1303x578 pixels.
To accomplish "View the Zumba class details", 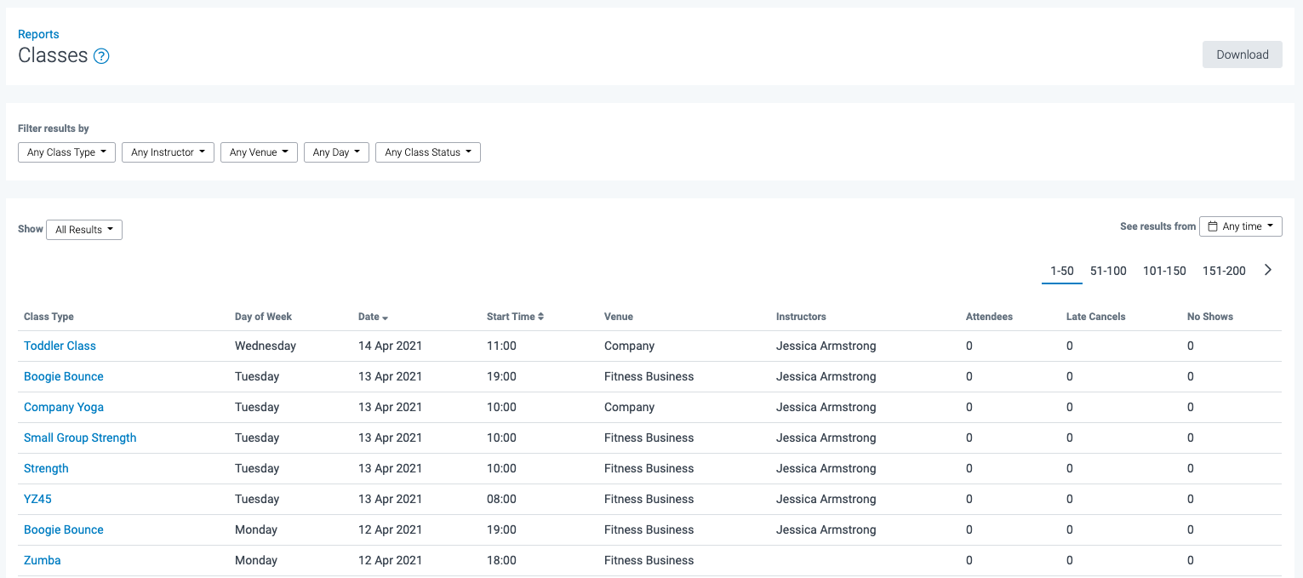I will tap(42, 560).
